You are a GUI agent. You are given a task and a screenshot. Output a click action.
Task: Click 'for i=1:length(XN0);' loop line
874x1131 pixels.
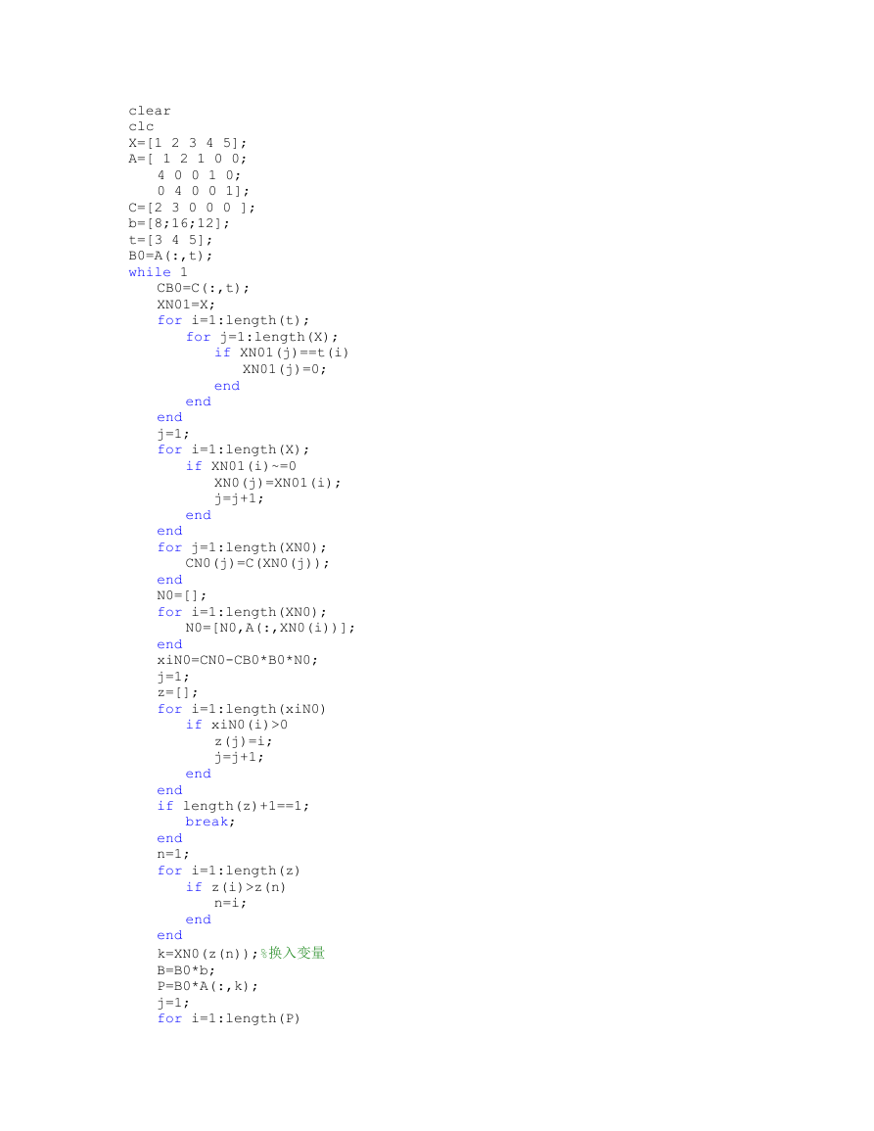(x=243, y=612)
